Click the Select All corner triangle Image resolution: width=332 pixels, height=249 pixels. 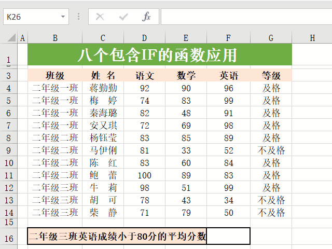(x=11, y=38)
